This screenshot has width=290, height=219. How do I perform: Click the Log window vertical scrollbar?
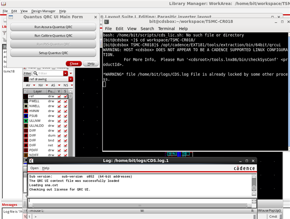tap(254, 185)
